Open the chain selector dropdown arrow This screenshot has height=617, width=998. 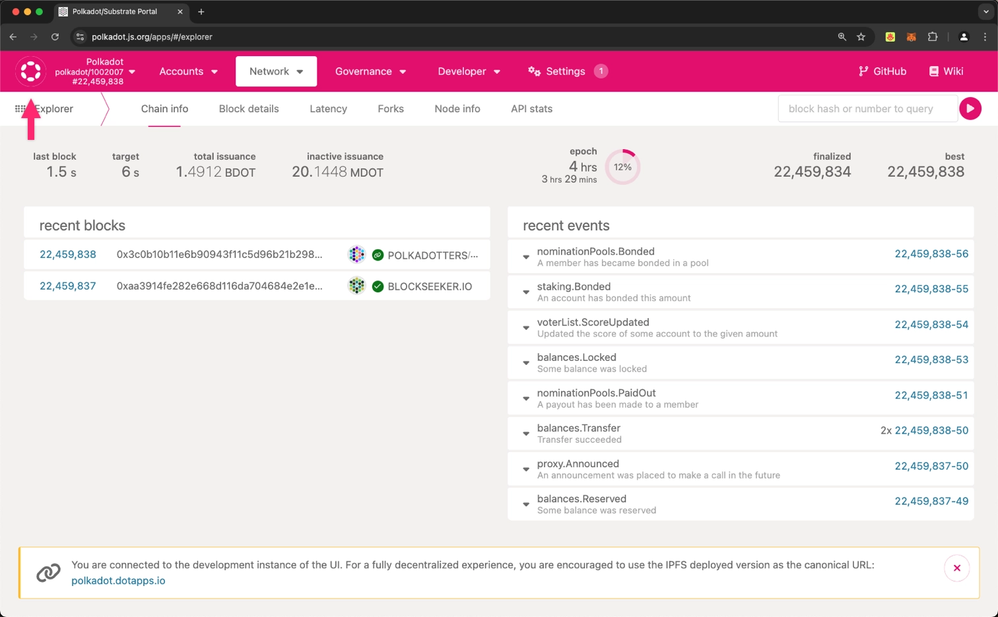[132, 71]
